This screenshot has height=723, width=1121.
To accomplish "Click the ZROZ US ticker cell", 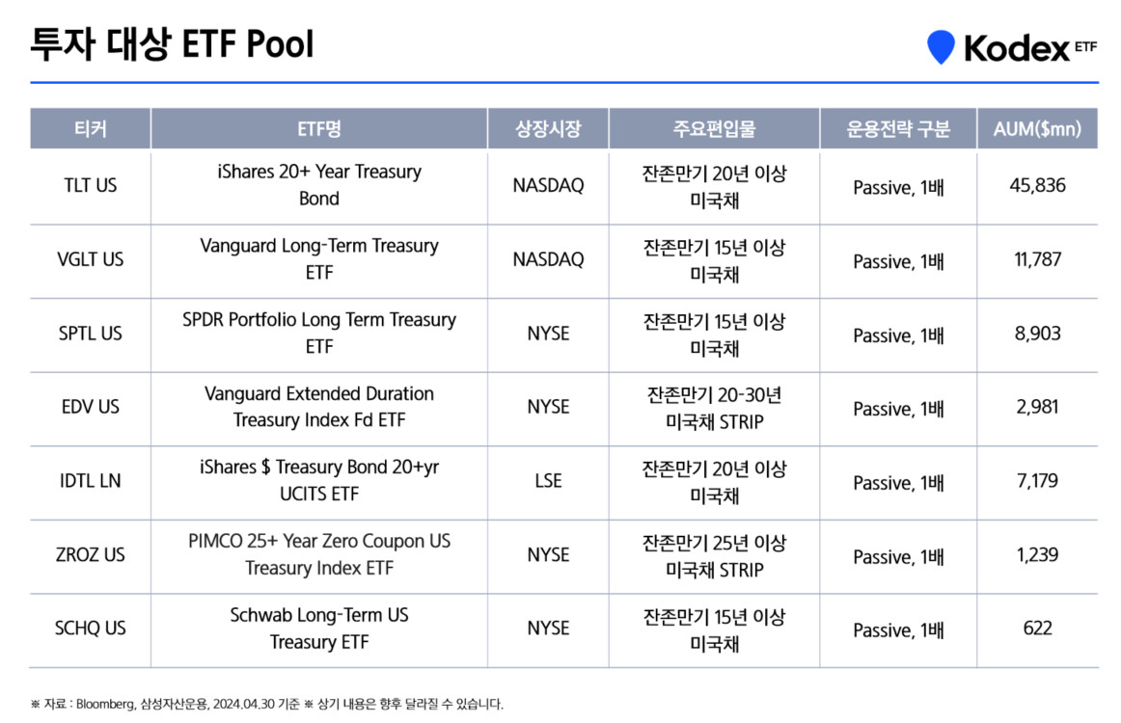I will pos(90,555).
